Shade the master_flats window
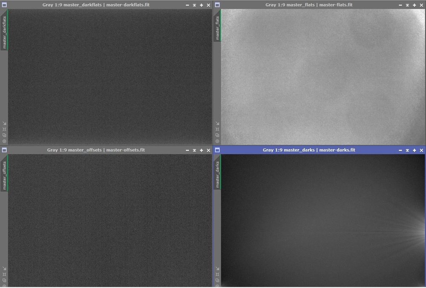The width and height of the screenshot is (426, 288). pos(408,5)
